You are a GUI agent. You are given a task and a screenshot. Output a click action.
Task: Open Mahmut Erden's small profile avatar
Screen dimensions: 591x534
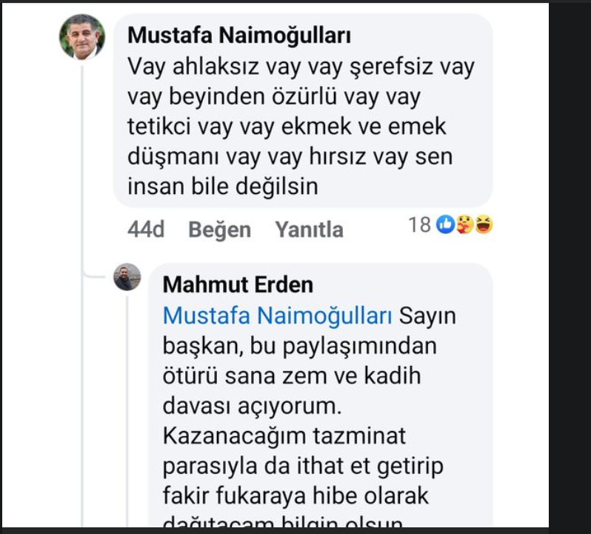[x=127, y=278]
